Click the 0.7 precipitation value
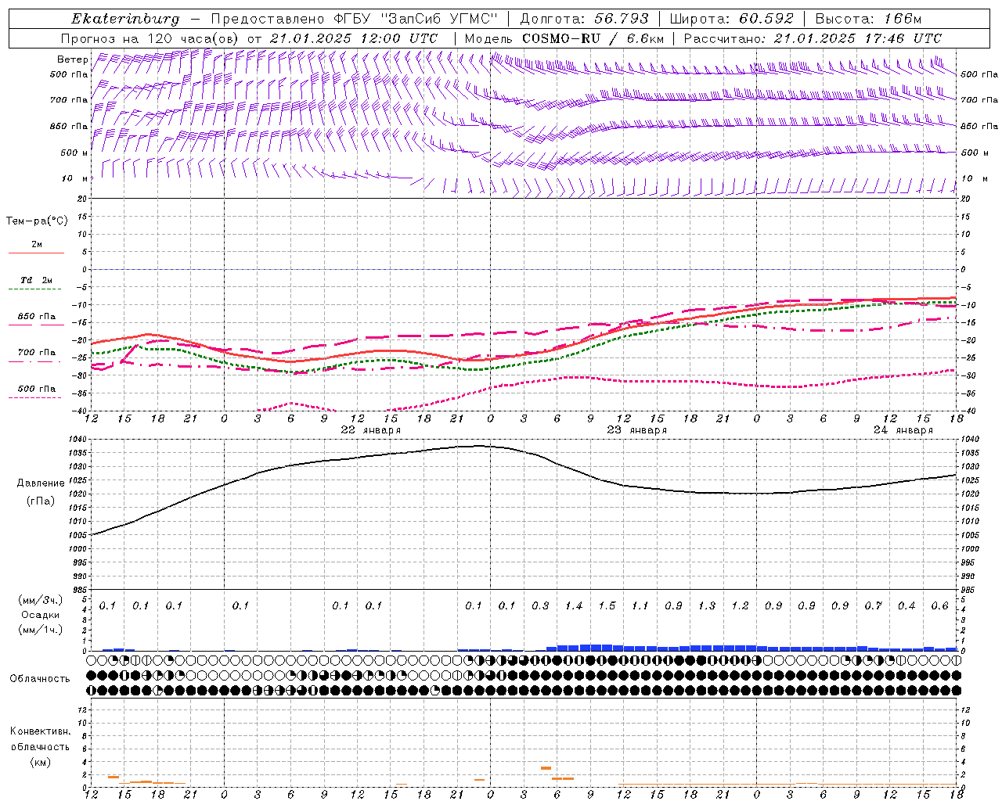 873,606
